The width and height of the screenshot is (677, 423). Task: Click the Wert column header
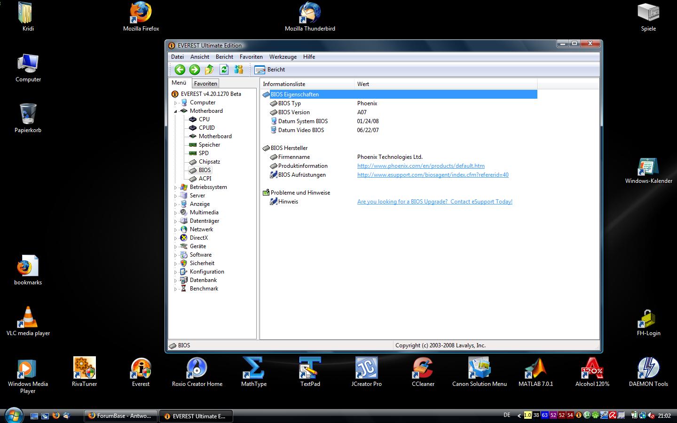point(445,84)
